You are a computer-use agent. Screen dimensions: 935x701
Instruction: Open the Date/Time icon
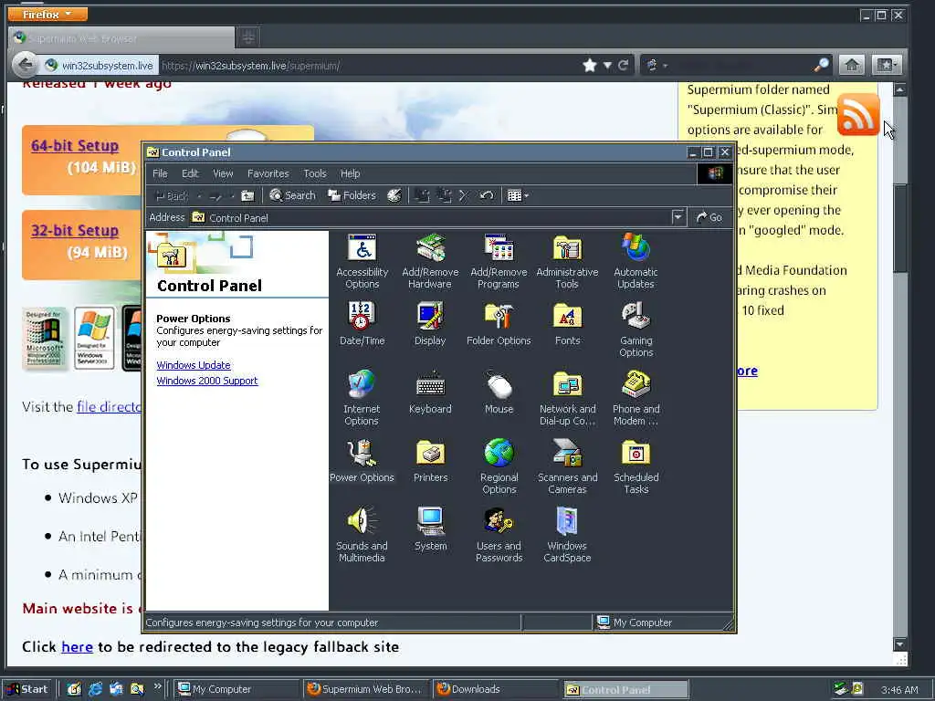pyautogui.click(x=362, y=324)
